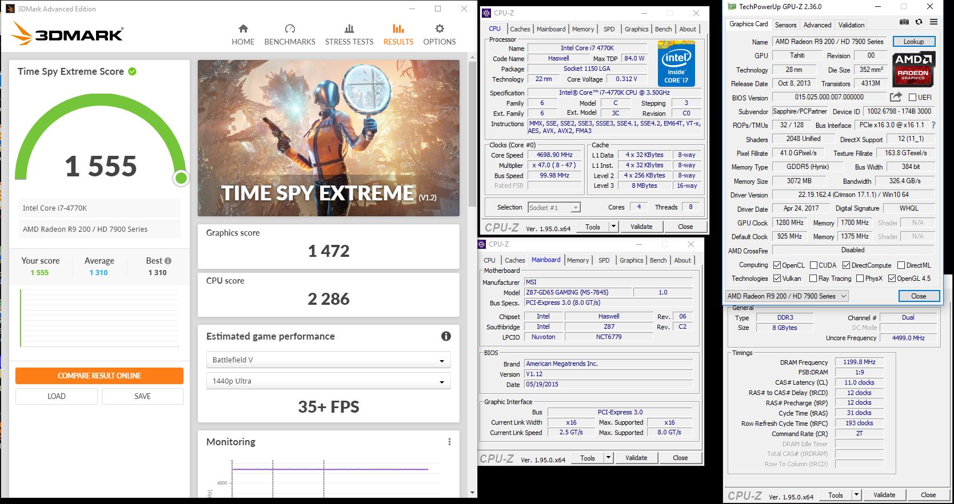This screenshot has height=504, width=954.
Task: Click Validate in the CPU-Z CPU window
Action: point(641,227)
